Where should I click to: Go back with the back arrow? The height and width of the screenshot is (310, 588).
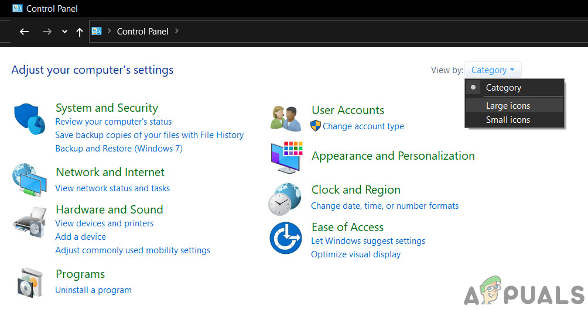(x=24, y=32)
